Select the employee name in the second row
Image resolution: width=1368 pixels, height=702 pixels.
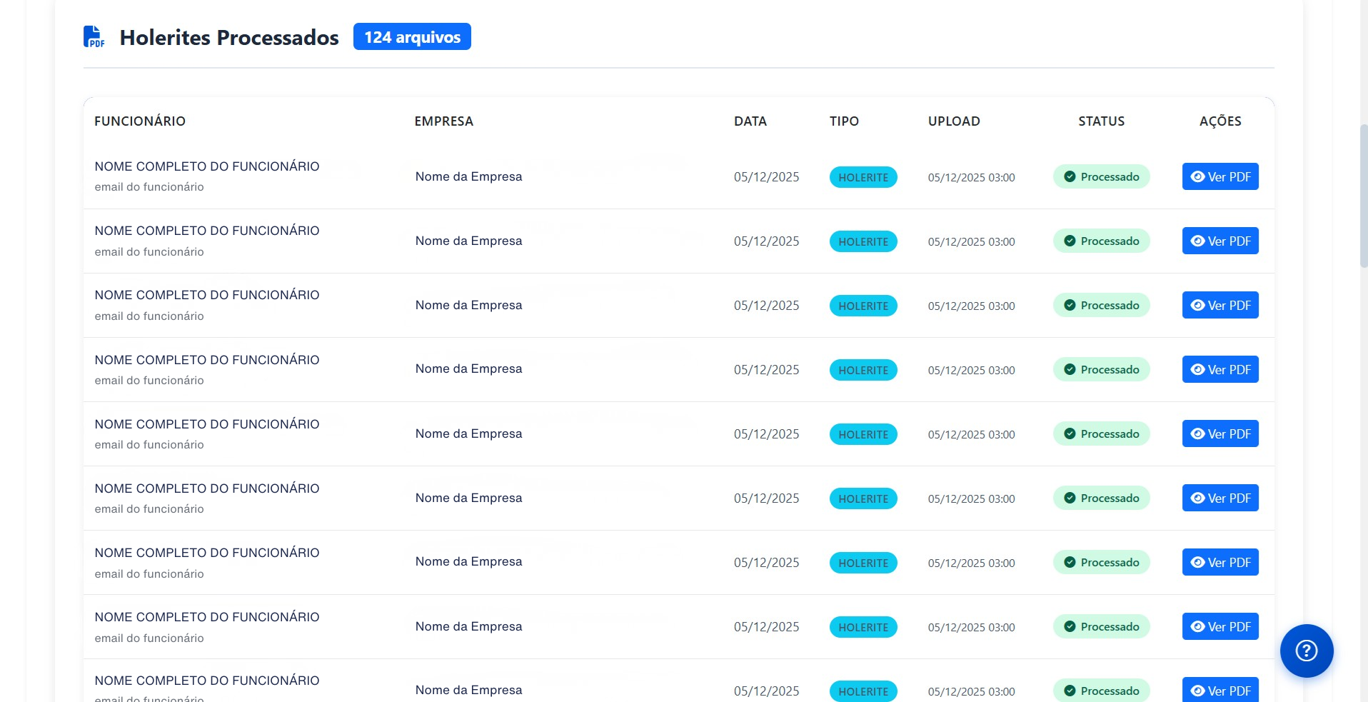(x=207, y=231)
